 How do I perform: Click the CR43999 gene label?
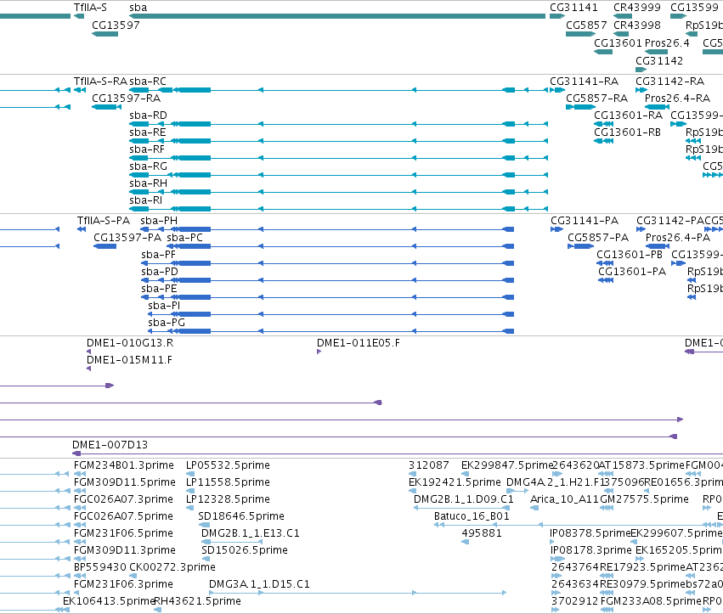click(637, 8)
